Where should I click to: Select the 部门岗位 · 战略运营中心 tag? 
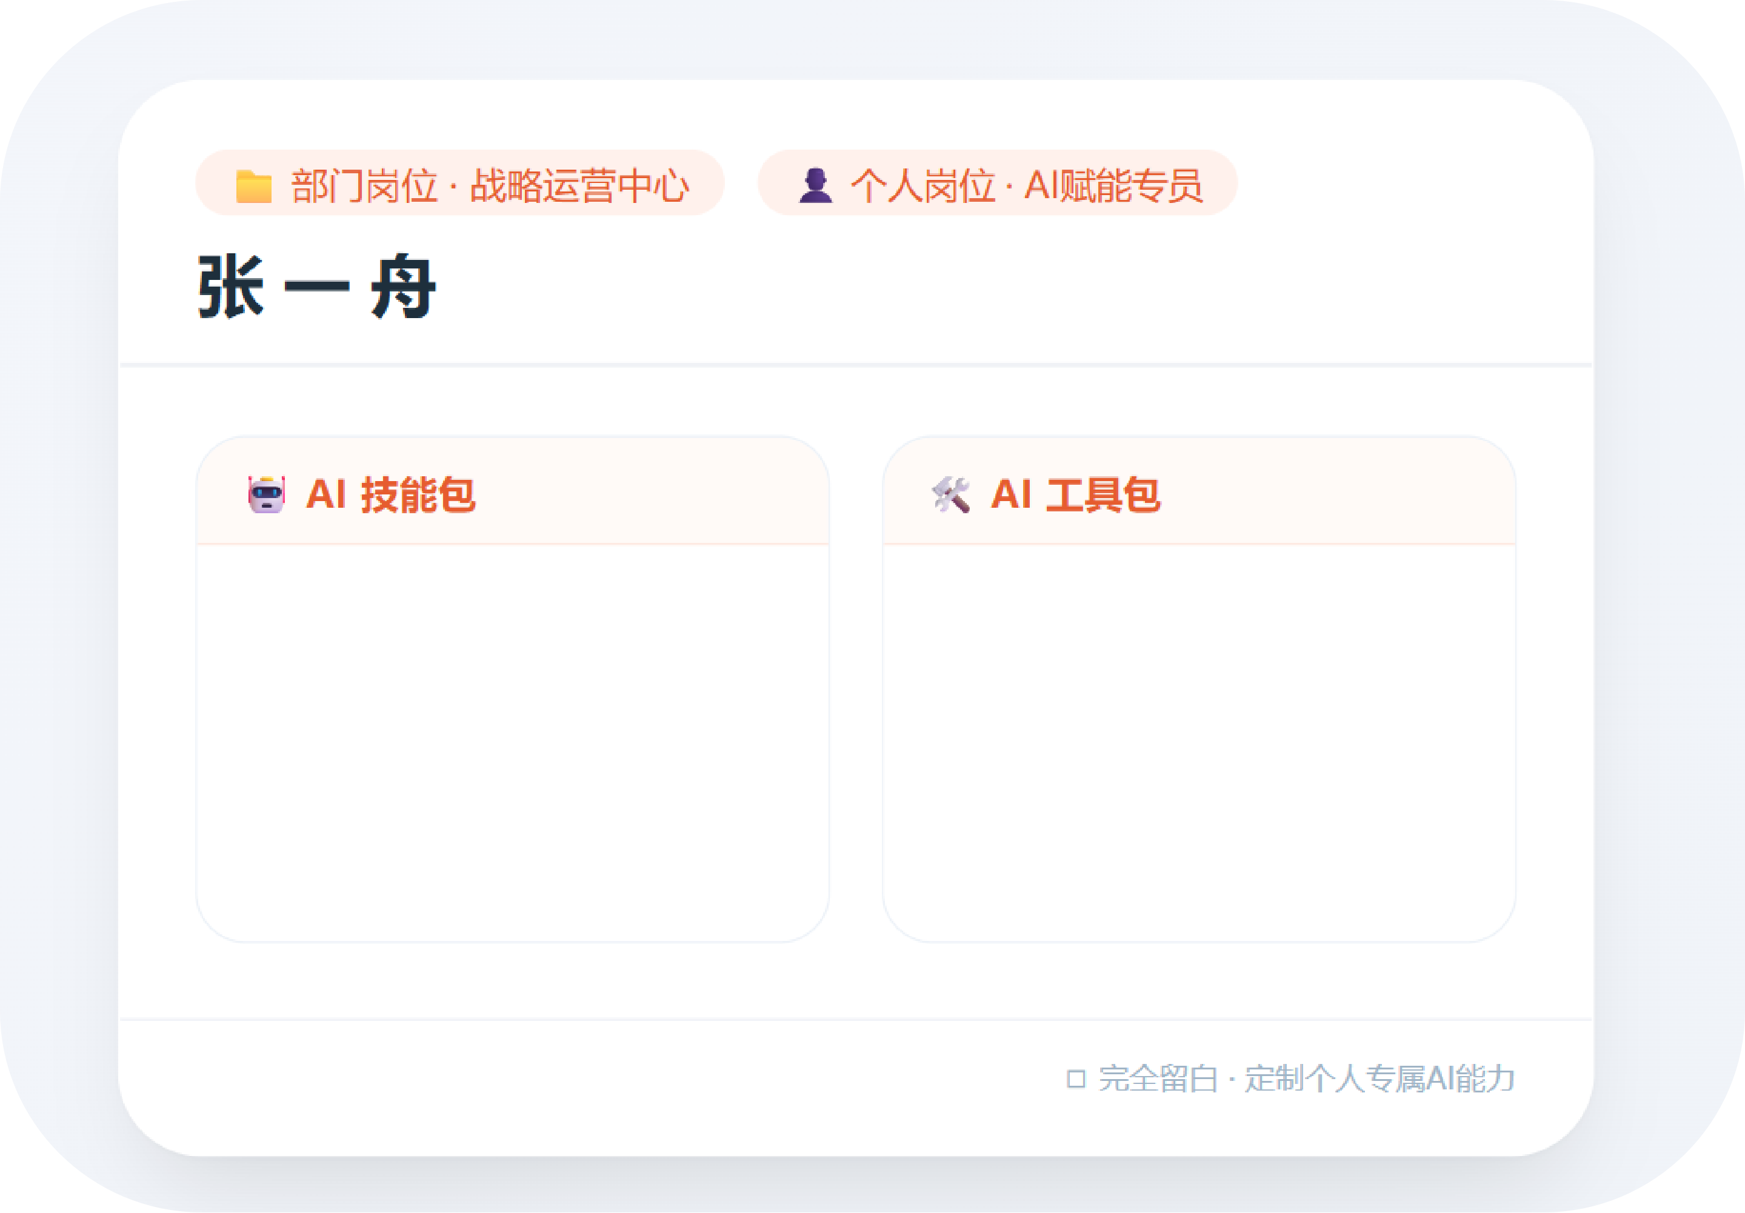(460, 183)
